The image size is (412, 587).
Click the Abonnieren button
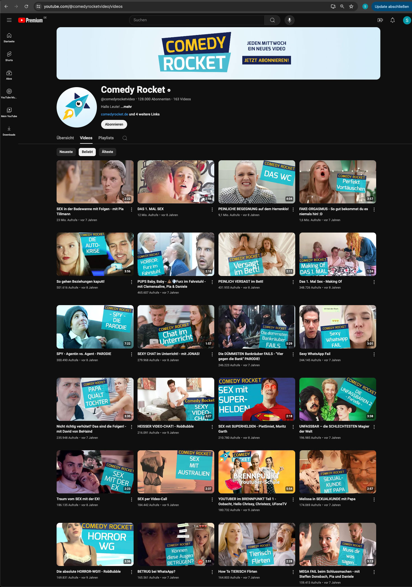pos(114,124)
